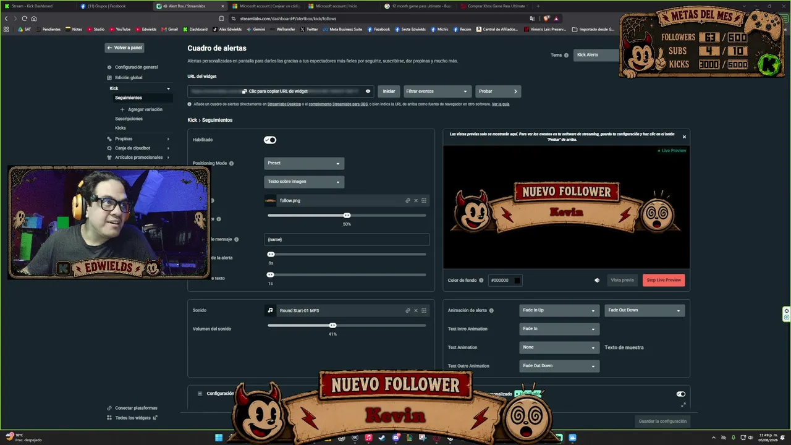Open the Fade In Up animation dropdown
This screenshot has height=445, width=791.
tap(559, 310)
